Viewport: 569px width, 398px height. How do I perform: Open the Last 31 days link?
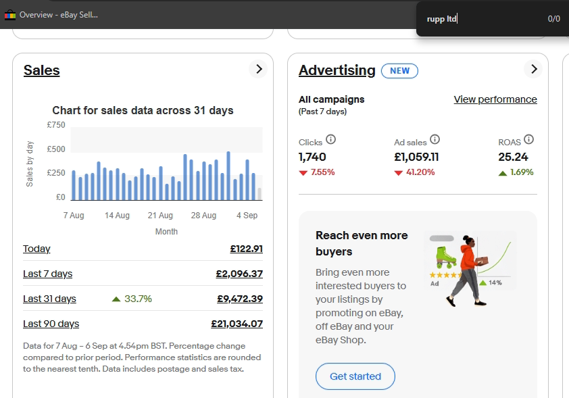pos(50,299)
